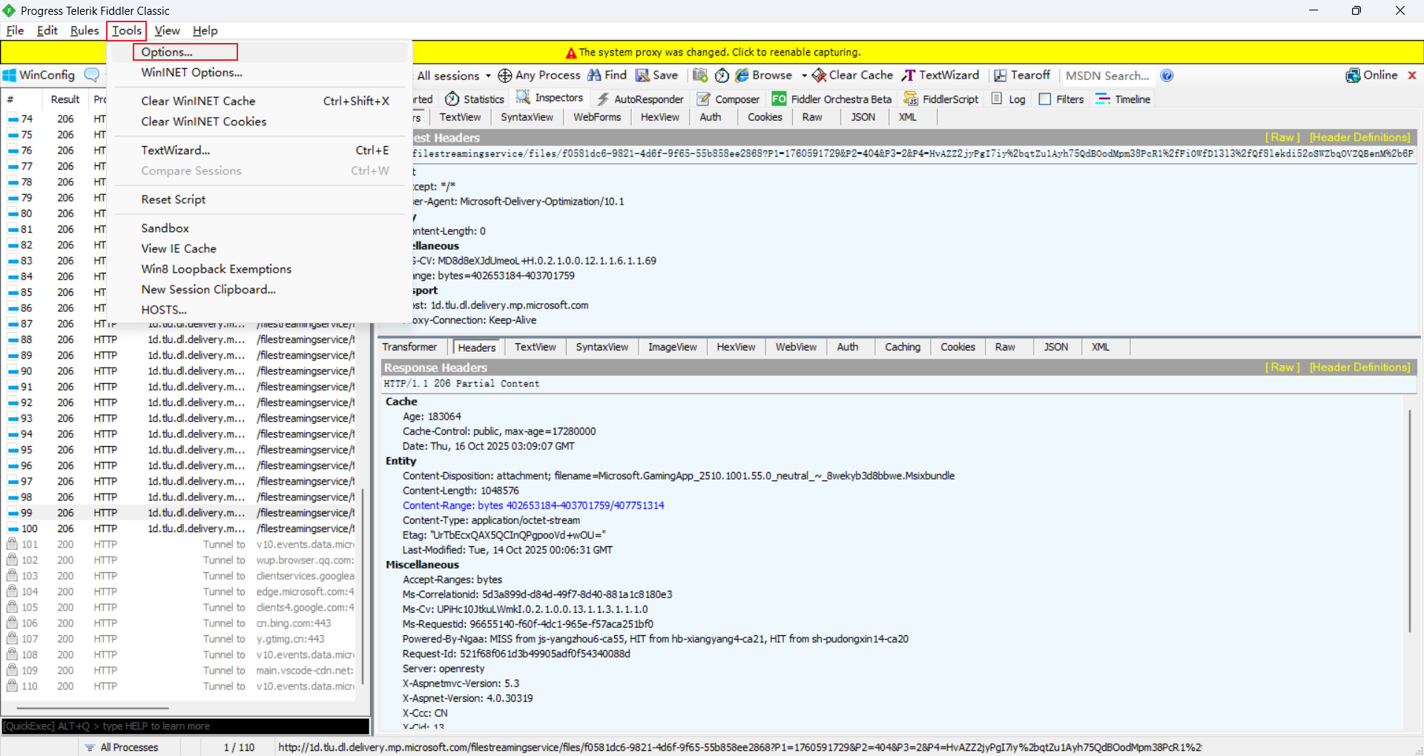Click the Content-Range response header line
This screenshot has height=756, width=1424.
pyautogui.click(x=533, y=505)
